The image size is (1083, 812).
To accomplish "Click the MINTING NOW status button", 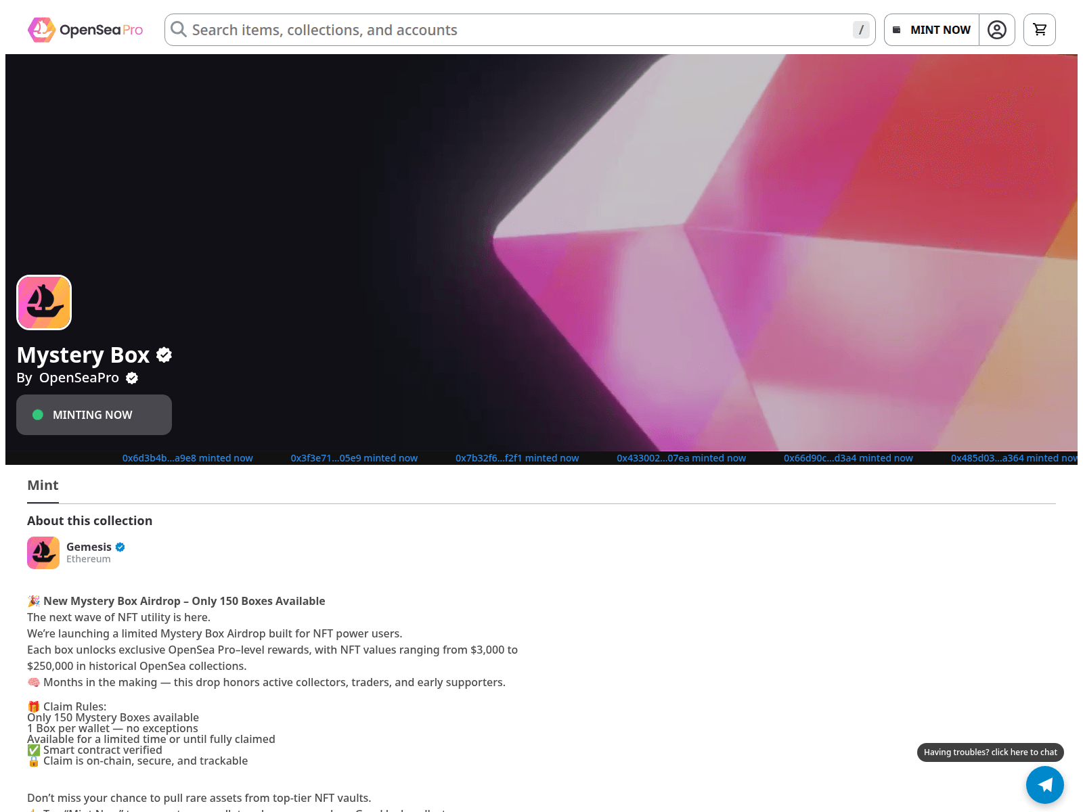I will (x=94, y=415).
